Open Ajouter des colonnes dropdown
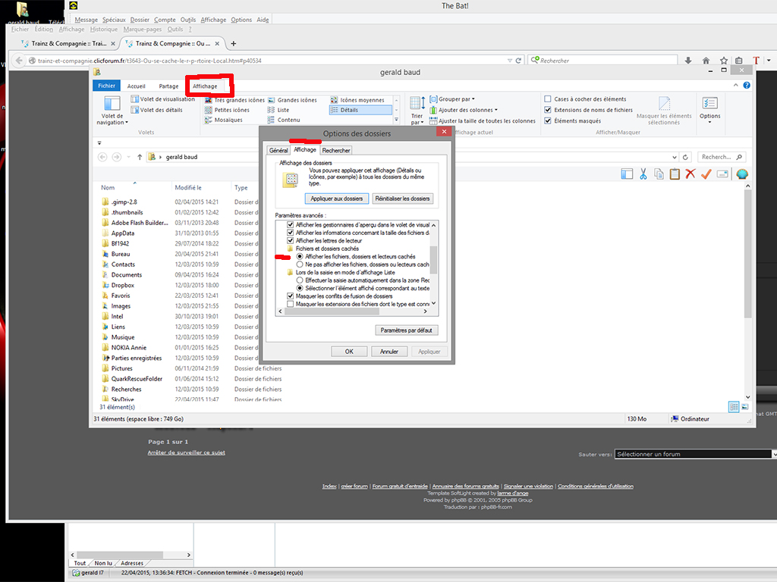This screenshot has height=582, width=777. coord(464,110)
